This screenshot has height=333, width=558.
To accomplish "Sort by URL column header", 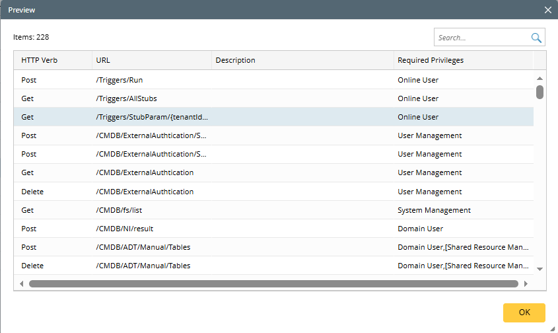I will (152, 60).
